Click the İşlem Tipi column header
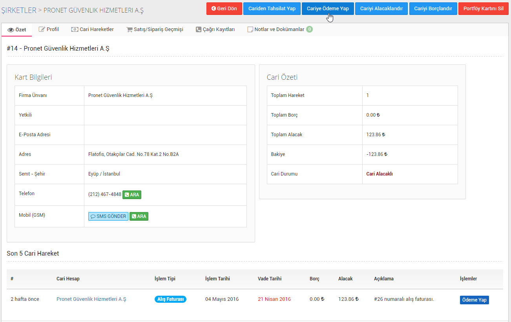The height and width of the screenshot is (322, 511). pyautogui.click(x=165, y=279)
